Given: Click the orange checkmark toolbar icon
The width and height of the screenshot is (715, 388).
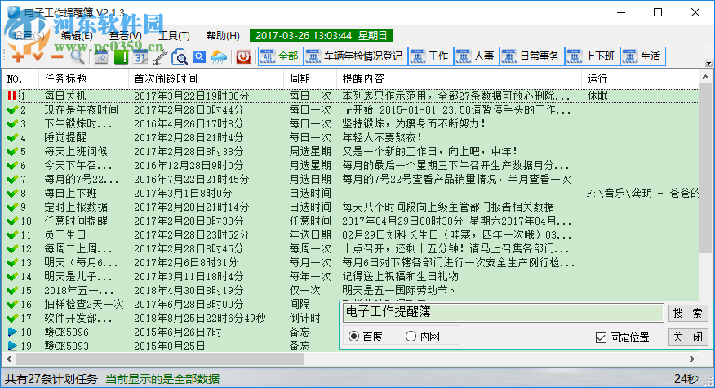Looking at the screenshot, I should coord(38,57).
